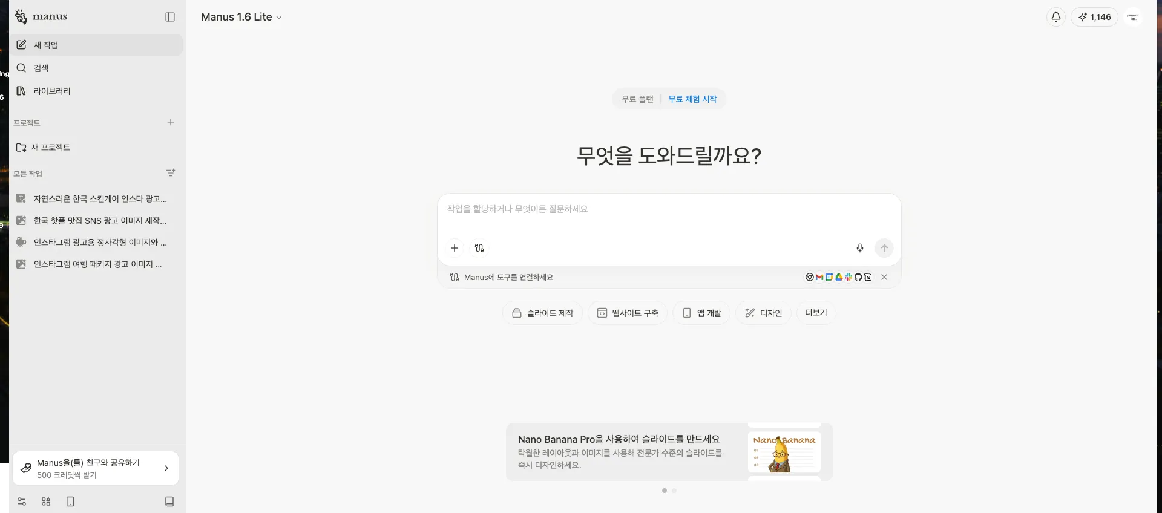Click the Chrome icon in the connectors bar

810,277
